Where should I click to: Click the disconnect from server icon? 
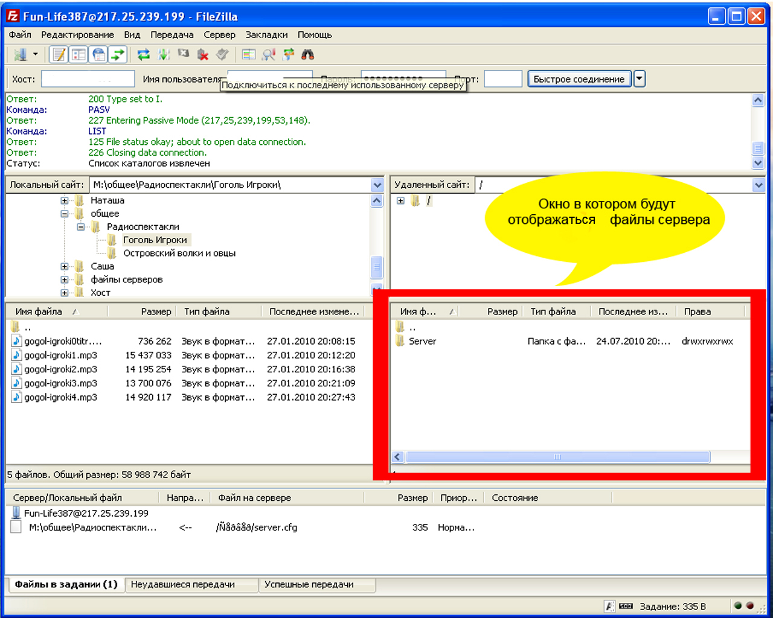pos(203,55)
